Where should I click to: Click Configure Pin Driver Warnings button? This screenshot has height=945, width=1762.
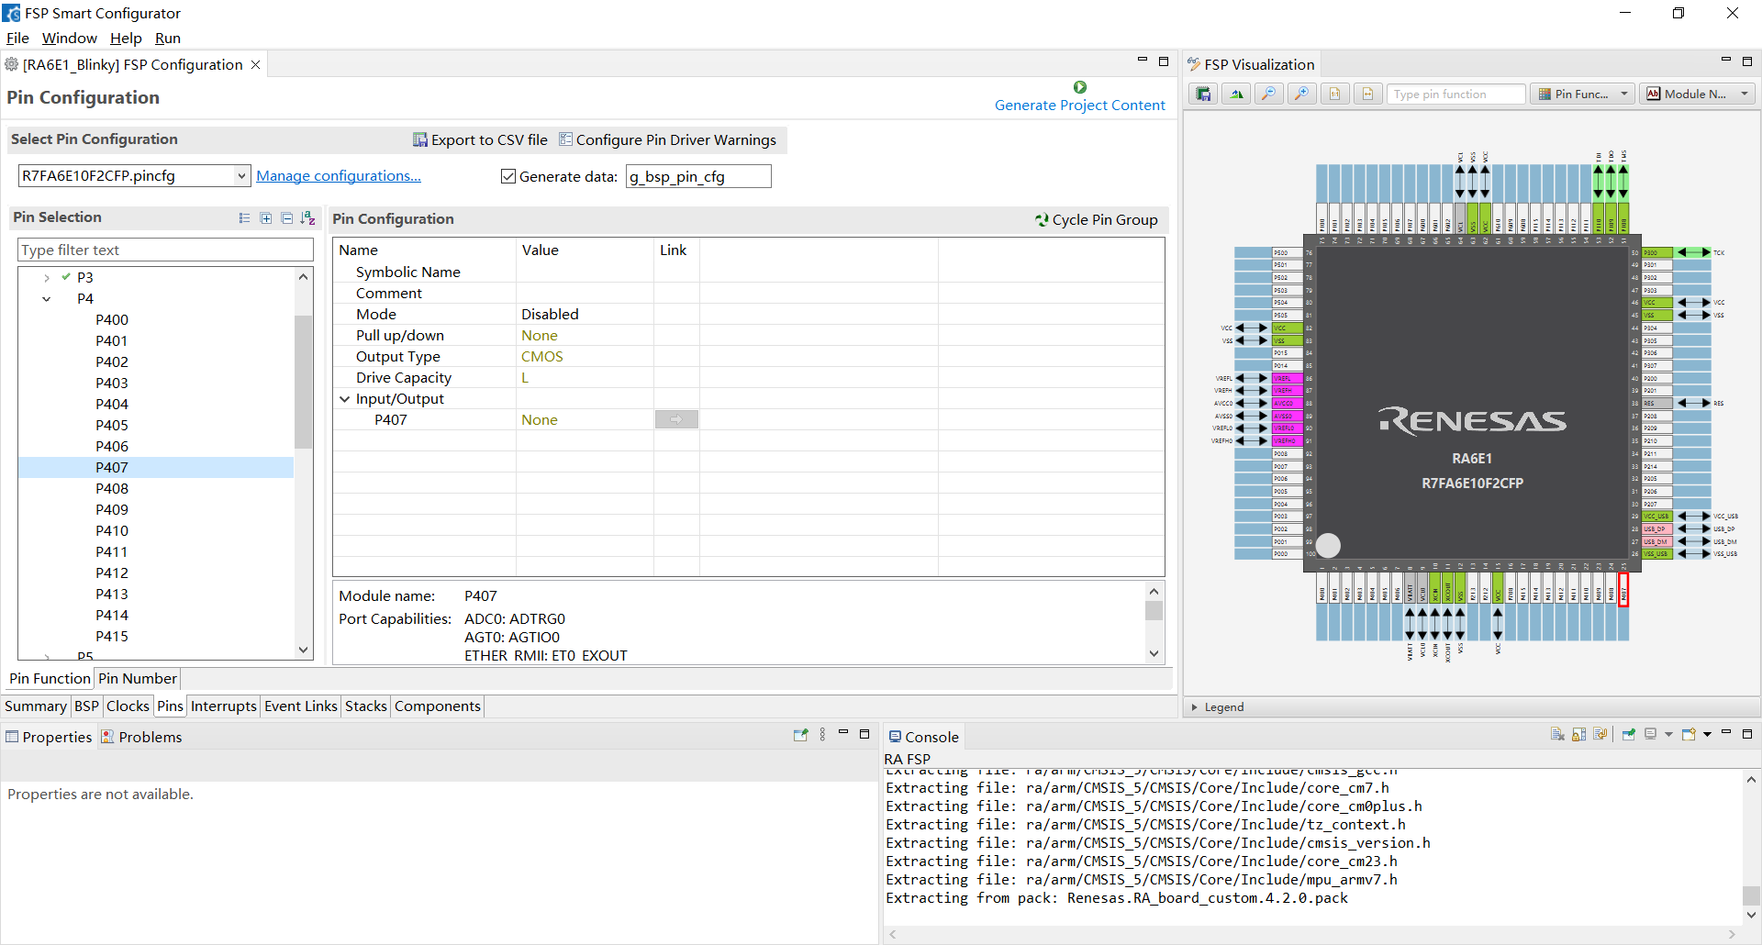click(x=668, y=139)
